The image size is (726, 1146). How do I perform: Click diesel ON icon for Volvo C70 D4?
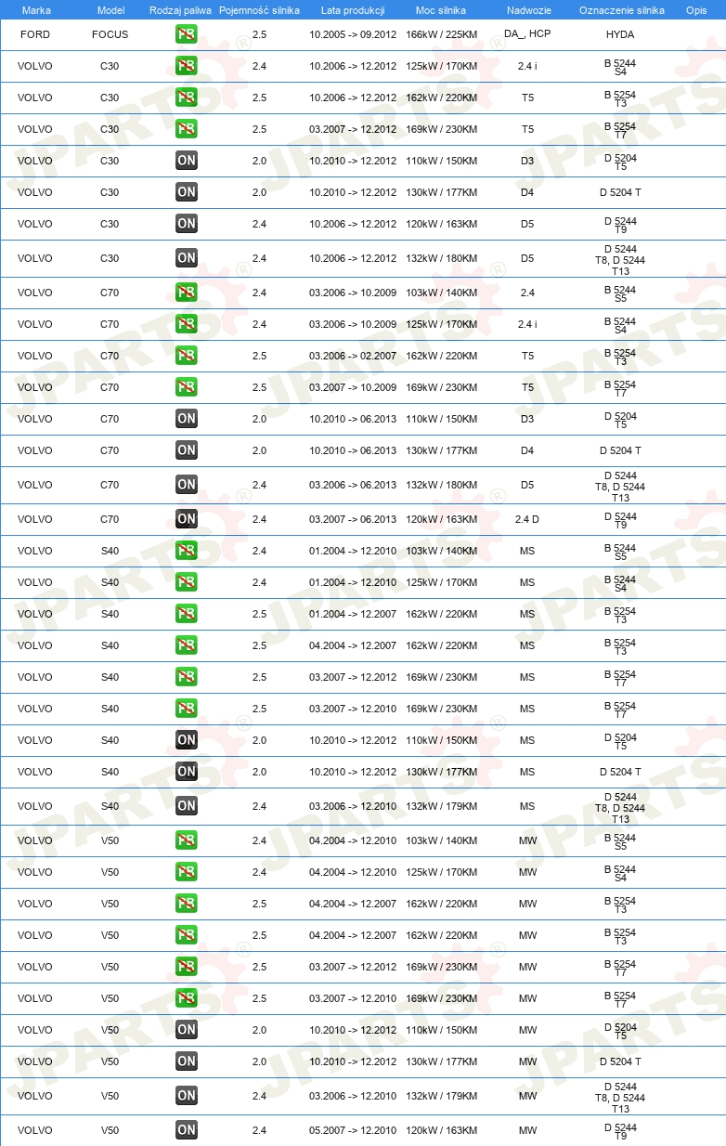(x=187, y=450)
